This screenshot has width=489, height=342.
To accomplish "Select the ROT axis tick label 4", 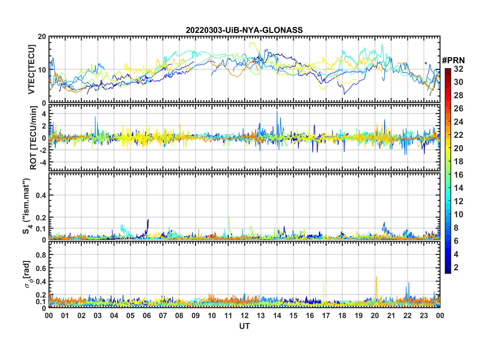I will [x=44, y=114].
